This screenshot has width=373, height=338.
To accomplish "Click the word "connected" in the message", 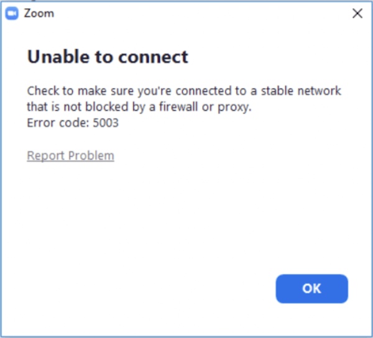I will [208, 91].
